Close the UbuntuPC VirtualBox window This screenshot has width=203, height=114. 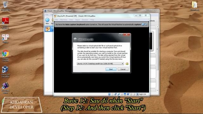(146, 16)
